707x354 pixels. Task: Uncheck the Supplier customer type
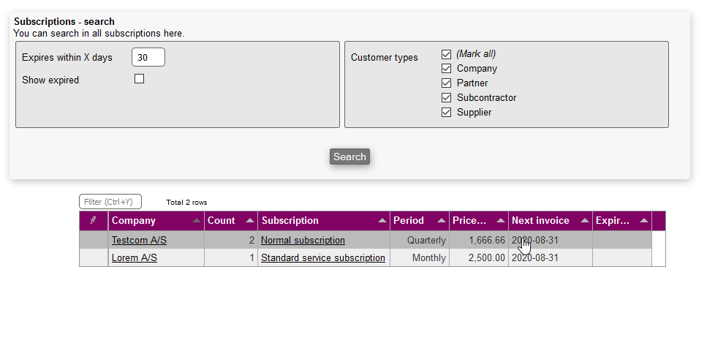[447, 113]
